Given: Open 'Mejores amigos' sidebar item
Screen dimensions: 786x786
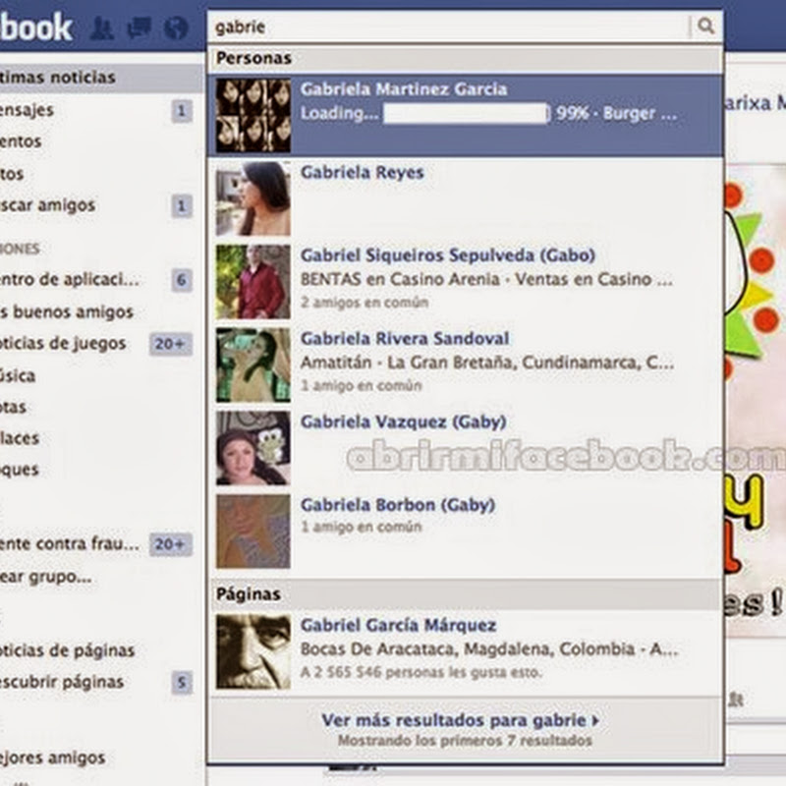Looking at the screenshot, I should click(x=53, y=758).
